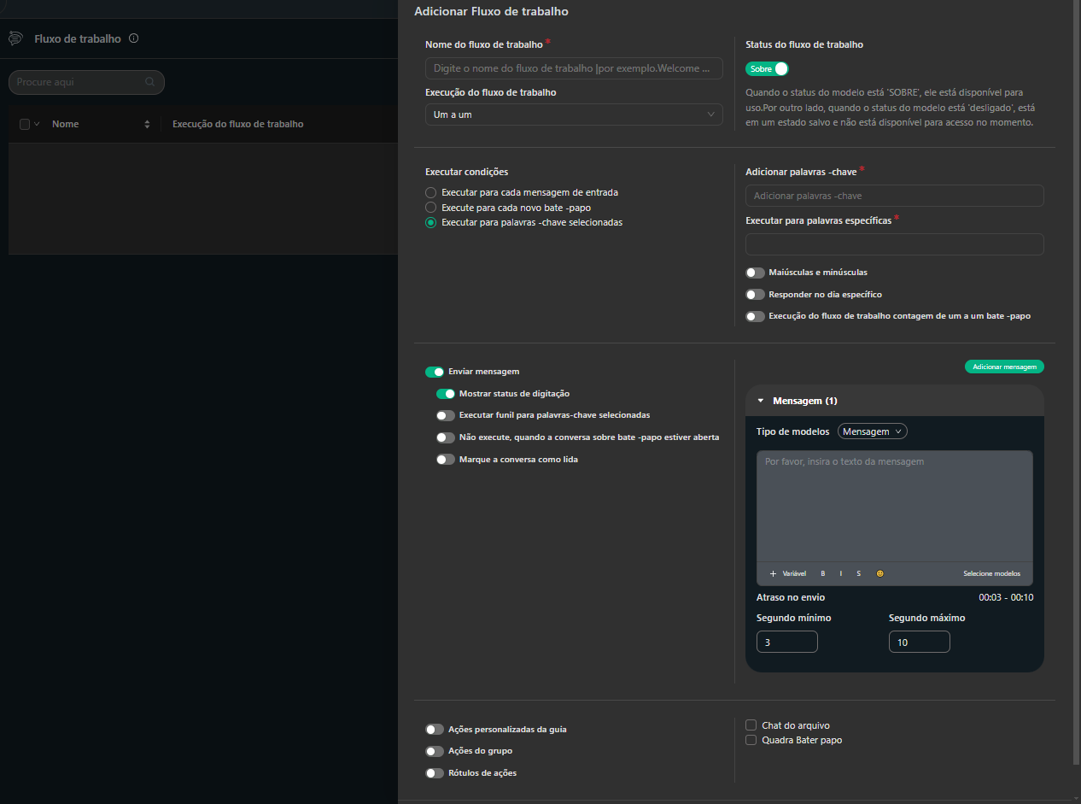1081x804 pixels.
Task: Check the Chat do arquivo checkbox
Action: click(x=751, y=725)
